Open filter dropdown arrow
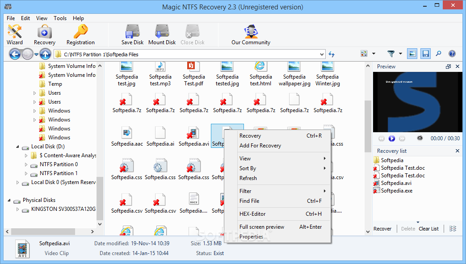 (x=400, y=54)
